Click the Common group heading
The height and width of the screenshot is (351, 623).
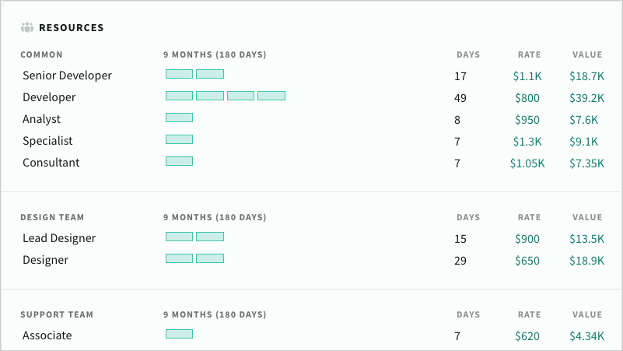[x=41, y=55]
